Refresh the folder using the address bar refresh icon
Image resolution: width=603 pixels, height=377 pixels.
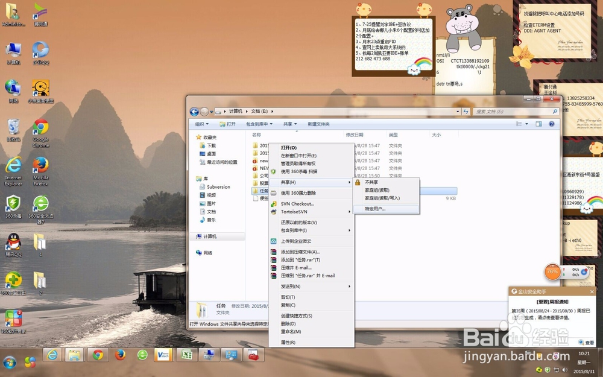coord(466,112)
